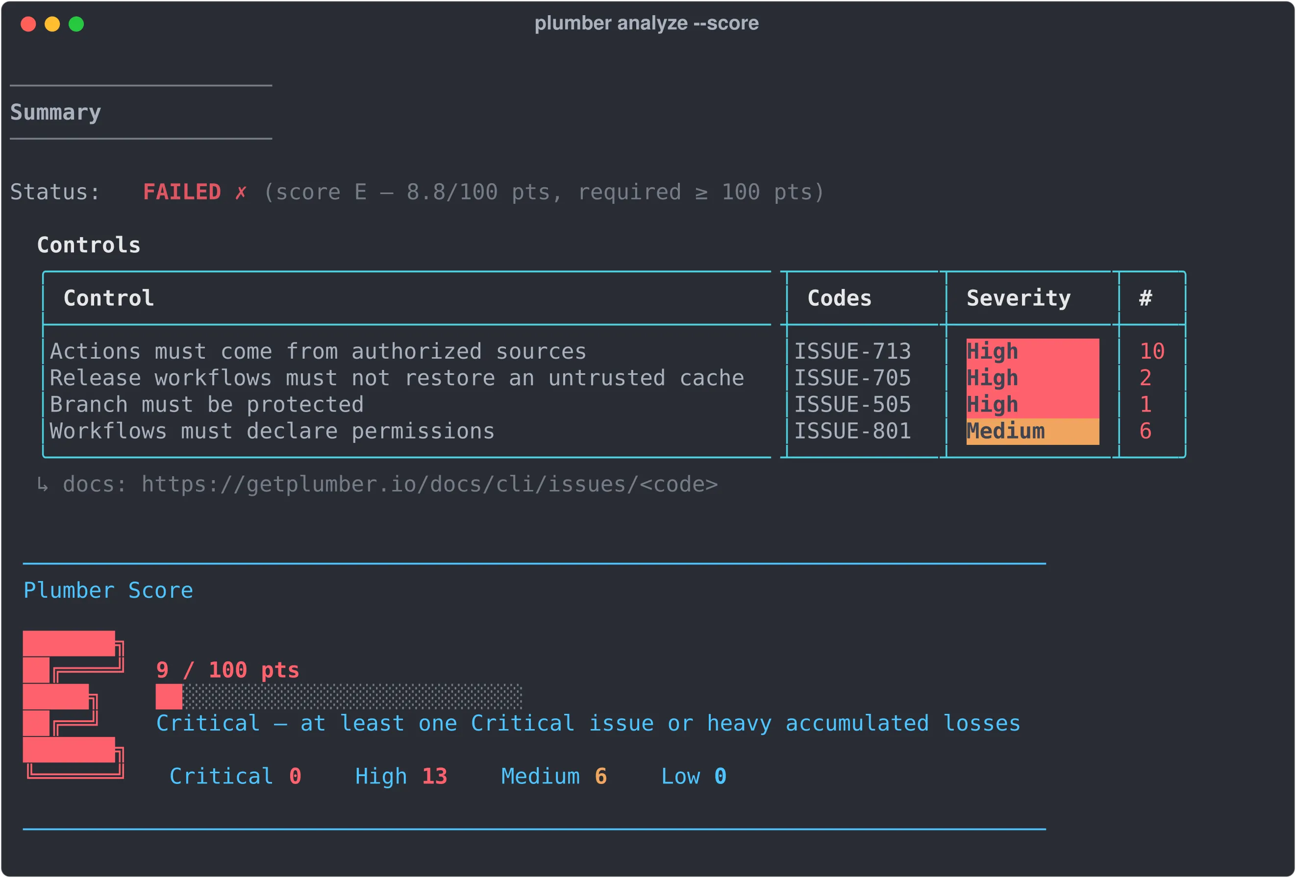Screen dimensions: 1296x878
Task: Click the count 1 in ISSUE-505 row
Action: 1146,405
